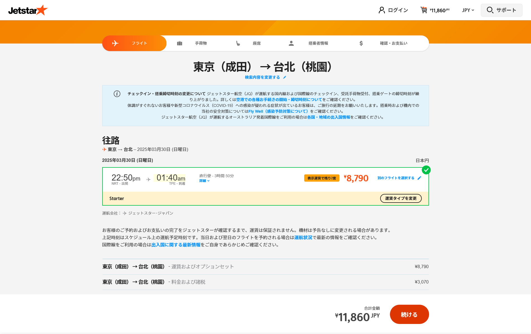Expand the 詳細 flight details
531x334 pixels.
204,181
